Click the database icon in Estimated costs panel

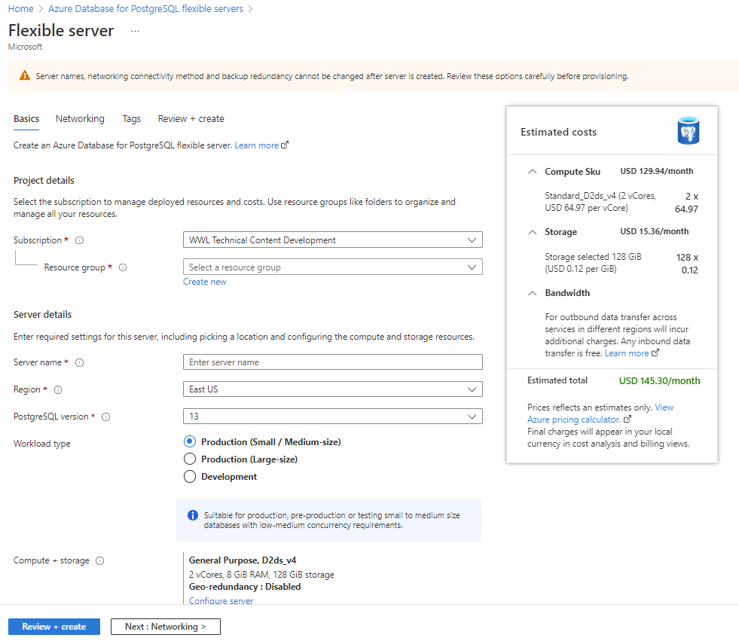pyautogui.click(x=688, y=130)
